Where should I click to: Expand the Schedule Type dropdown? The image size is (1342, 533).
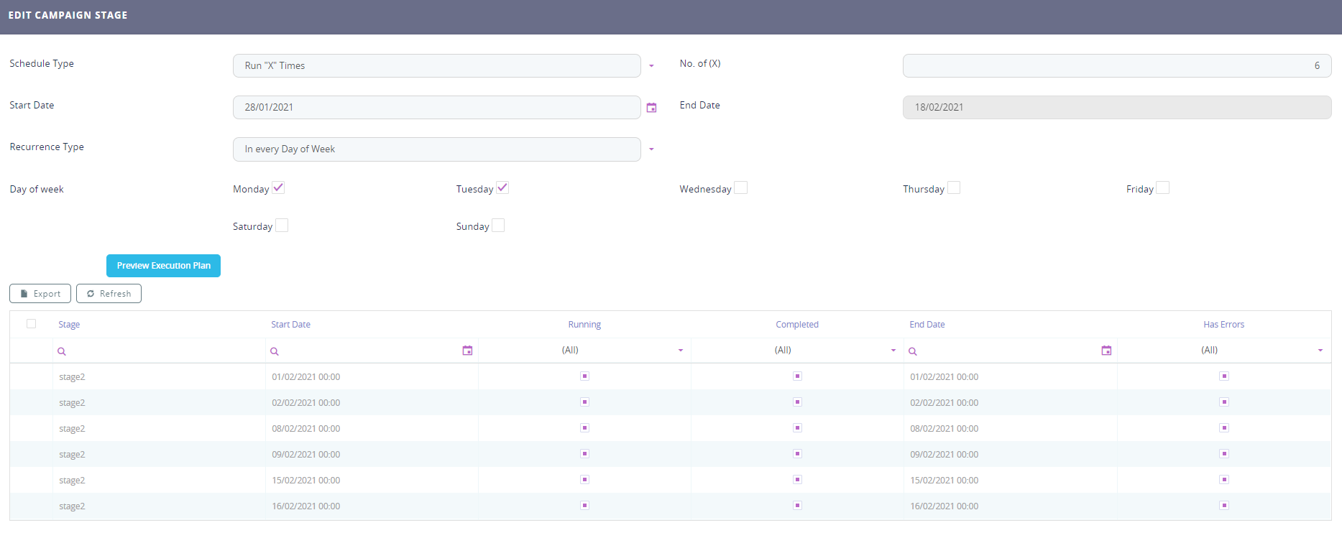pyautogui.click(x=651, y=66)
